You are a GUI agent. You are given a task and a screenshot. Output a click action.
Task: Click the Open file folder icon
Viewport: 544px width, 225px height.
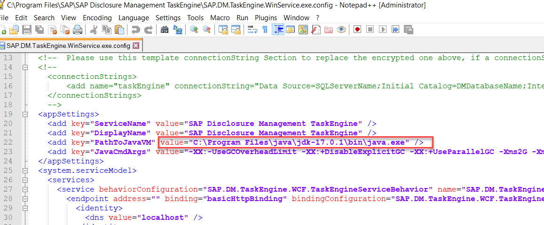[14, 30]
